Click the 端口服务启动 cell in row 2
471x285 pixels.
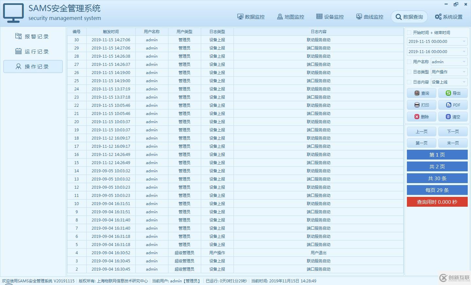coord(318,269)
